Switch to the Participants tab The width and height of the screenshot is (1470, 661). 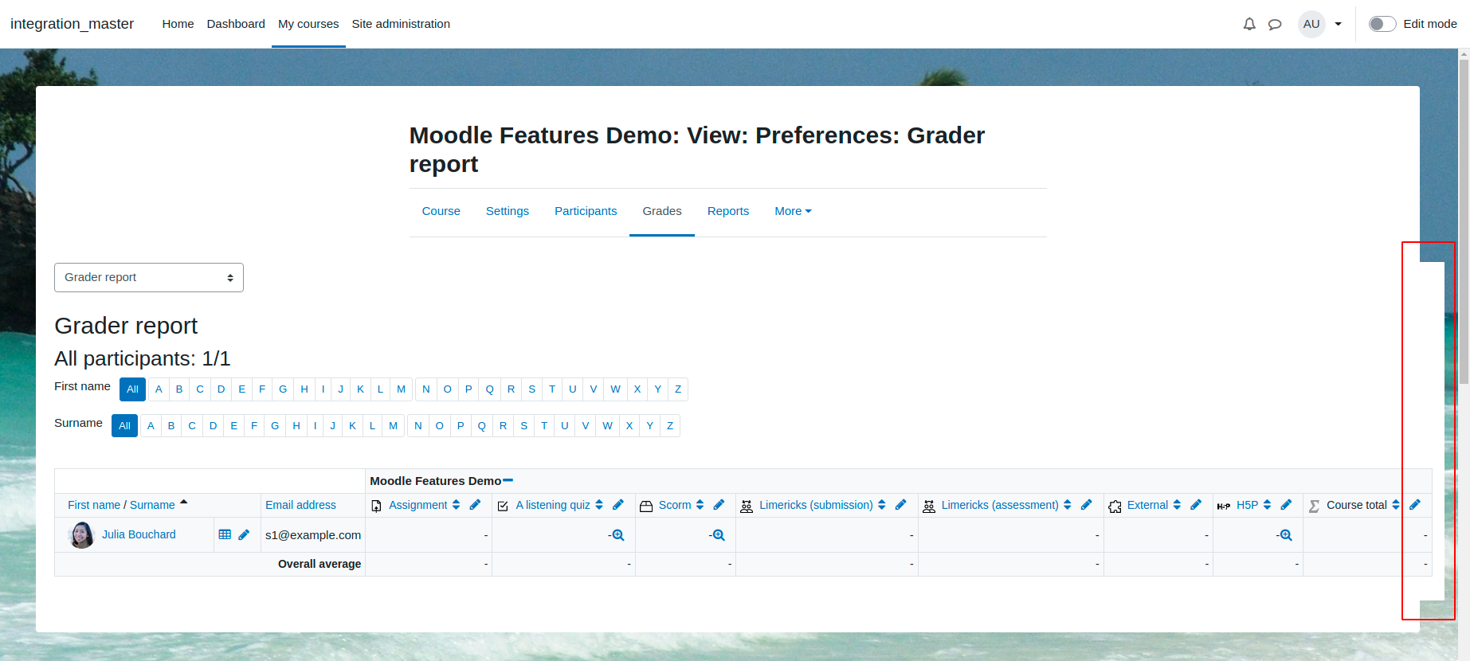click(x=586, y=211)
